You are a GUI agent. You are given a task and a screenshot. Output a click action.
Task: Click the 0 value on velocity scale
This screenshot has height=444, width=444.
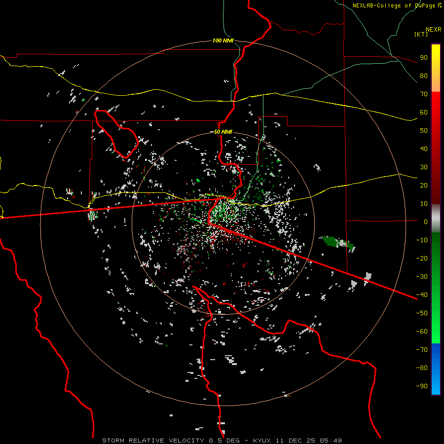pos(426,222)
